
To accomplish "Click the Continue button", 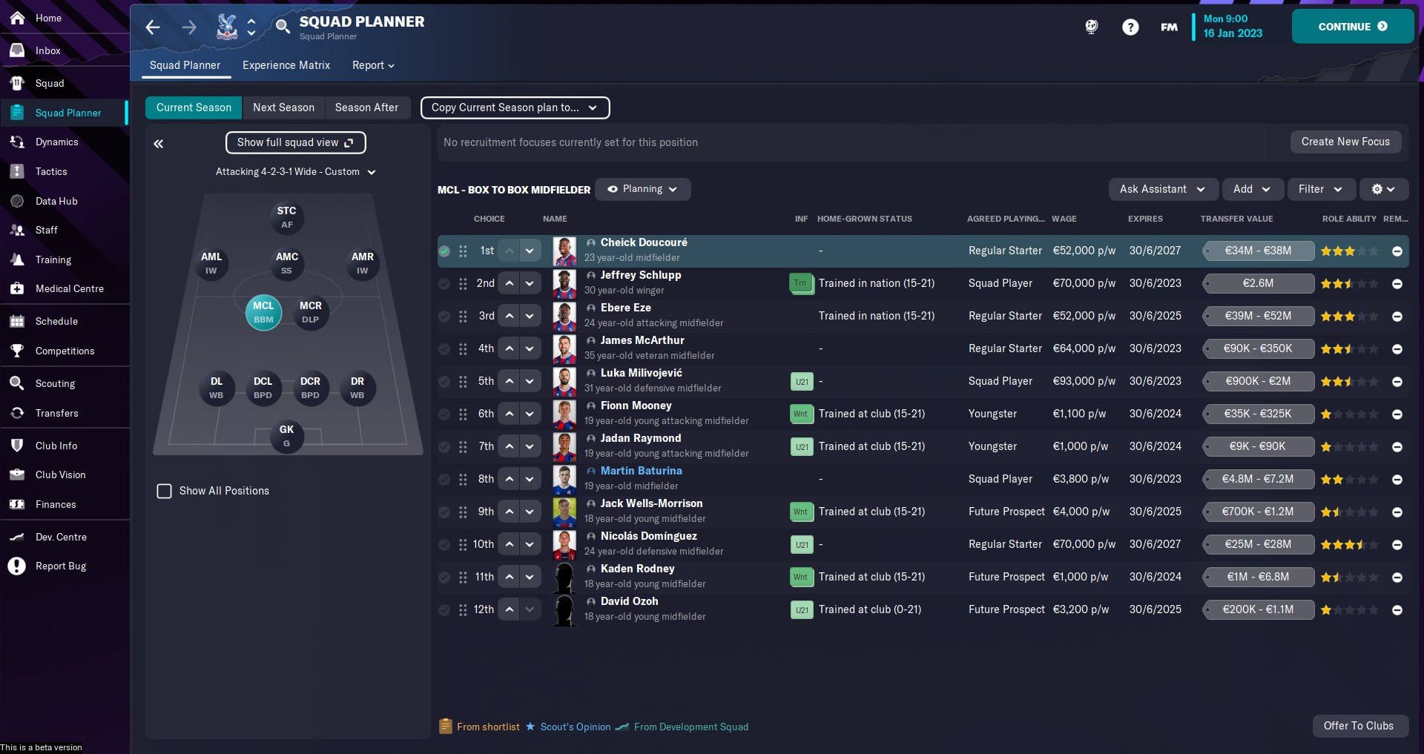I will click(1352, 27).
